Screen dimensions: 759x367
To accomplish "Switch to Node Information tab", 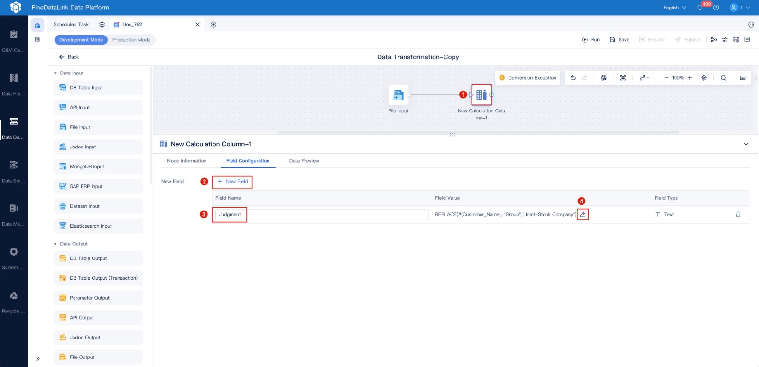I will (187, 161).
